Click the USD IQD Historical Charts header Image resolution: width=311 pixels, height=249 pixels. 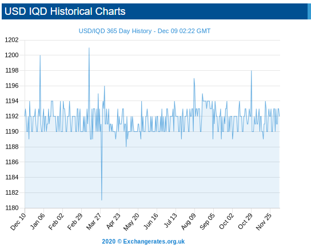[x=65, y=11]
